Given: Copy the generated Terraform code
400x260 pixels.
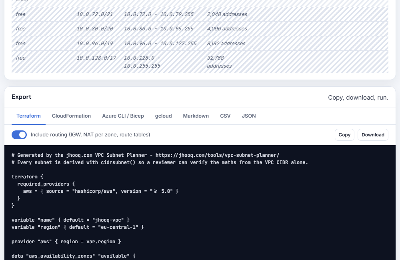Looking at the screenshot, I should tap(344, 135).
